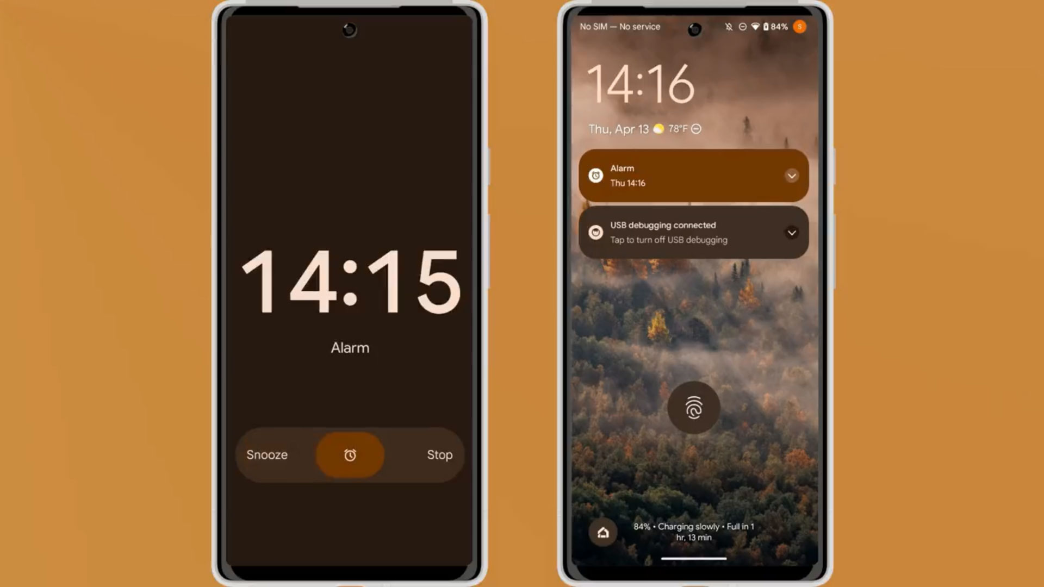Image resolution: width=1044 pixels, height=587 pixels.
Task: Tap the home screen shortcut at bottom left
Action: point(601,532)
